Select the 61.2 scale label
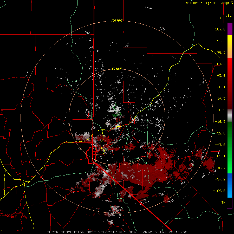 221,64
